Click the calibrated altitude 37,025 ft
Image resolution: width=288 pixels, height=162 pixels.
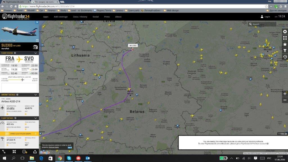(x=11, y=140)
